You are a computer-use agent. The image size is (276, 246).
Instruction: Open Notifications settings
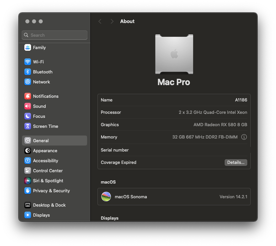point(55,96)
